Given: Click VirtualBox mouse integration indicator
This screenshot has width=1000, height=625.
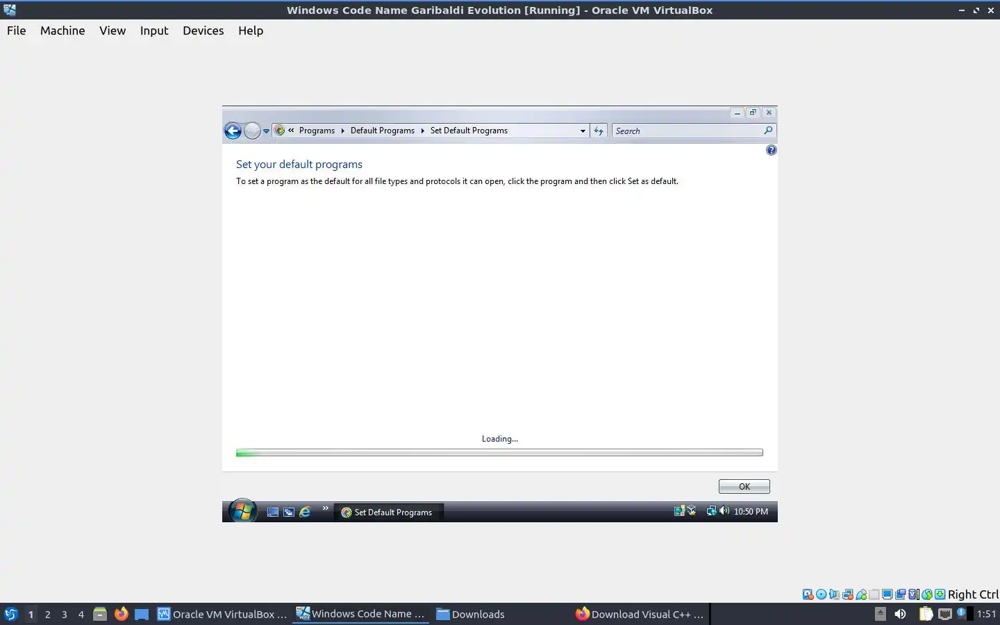Looking at the screenshot, I should (927, 594).
